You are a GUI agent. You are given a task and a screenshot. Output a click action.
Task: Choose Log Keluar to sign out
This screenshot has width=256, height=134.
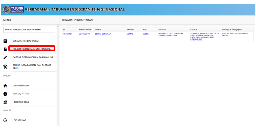pyautogui.click(x=19, y=120)
